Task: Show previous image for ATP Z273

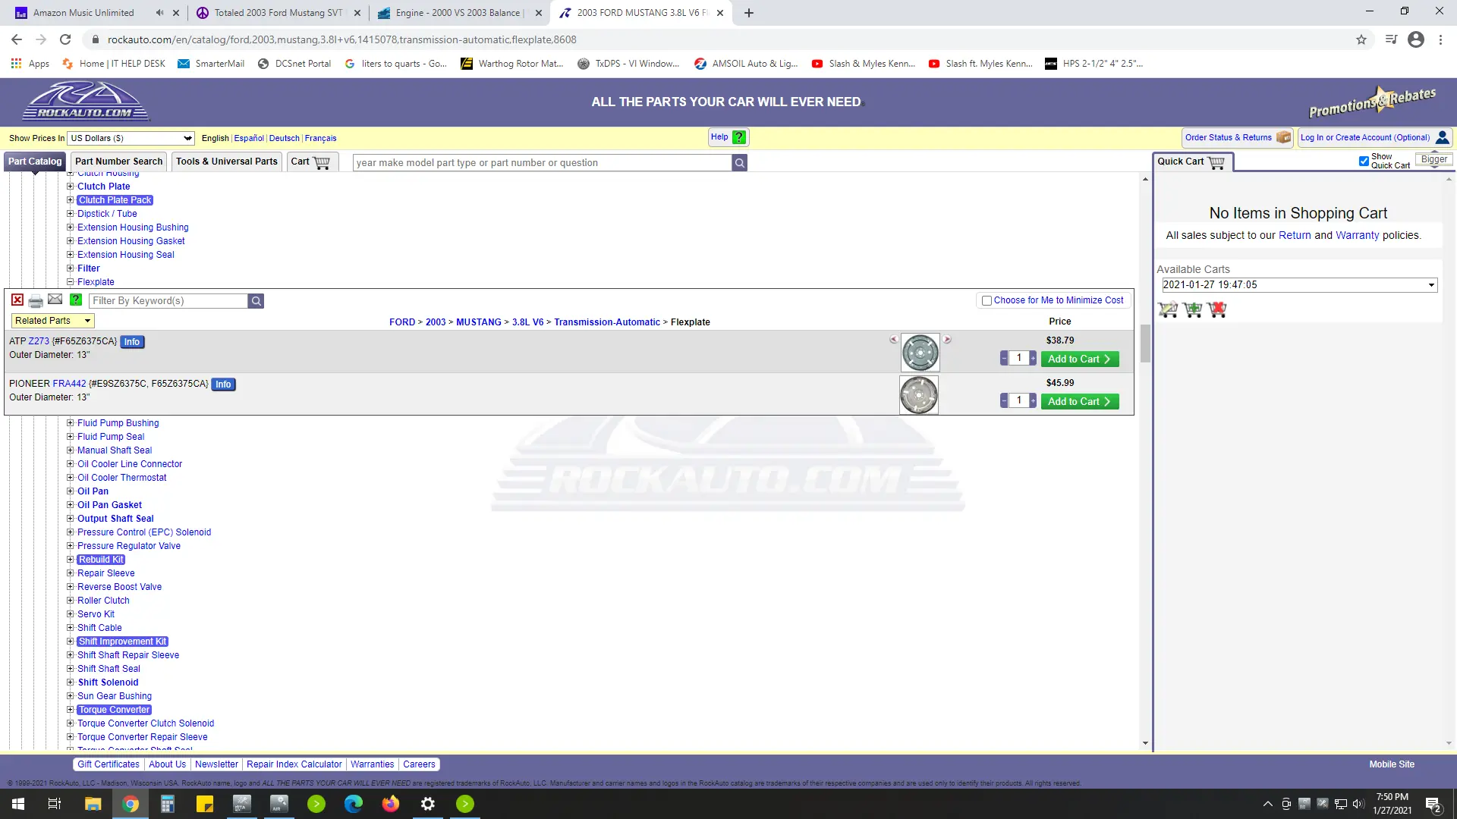Action: (x=894, y=340)
